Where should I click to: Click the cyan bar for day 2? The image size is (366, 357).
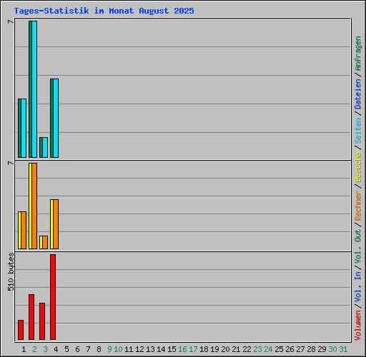[x=34, y=89]
